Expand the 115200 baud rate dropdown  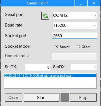point(74,25)
